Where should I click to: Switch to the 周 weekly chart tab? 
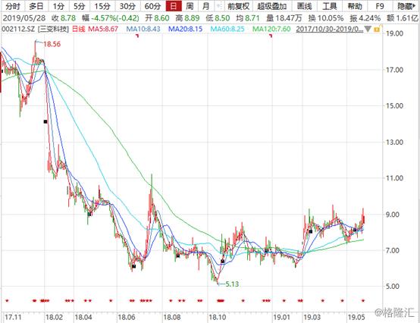(x=190, y=6)
